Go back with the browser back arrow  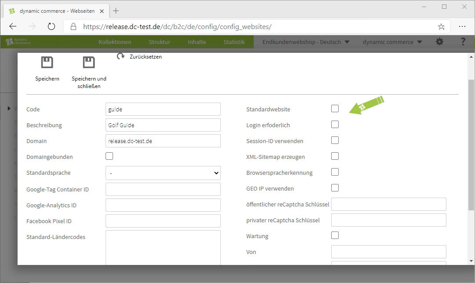(13, 27)
